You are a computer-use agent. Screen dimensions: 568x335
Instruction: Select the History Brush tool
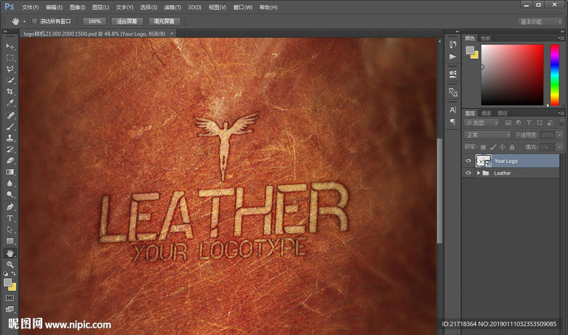click(10, 149)
